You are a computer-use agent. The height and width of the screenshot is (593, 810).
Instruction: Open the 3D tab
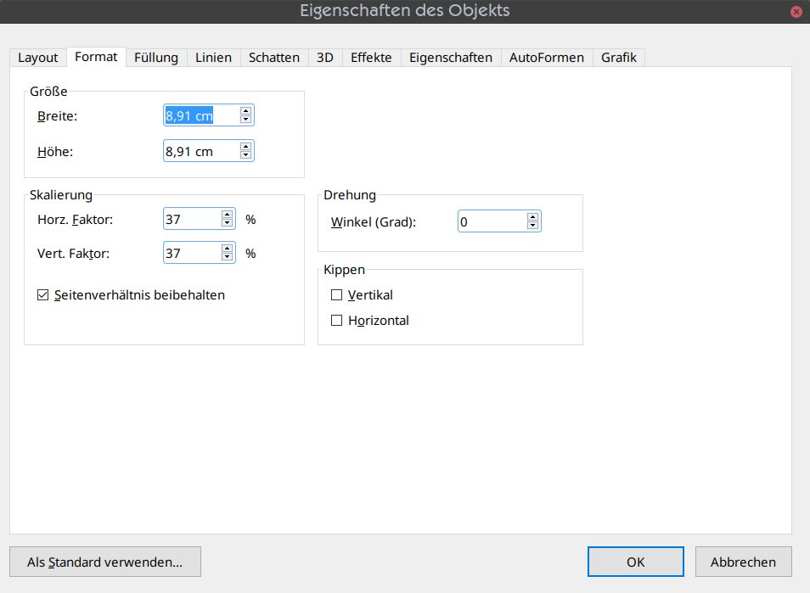tap(325, 58)
